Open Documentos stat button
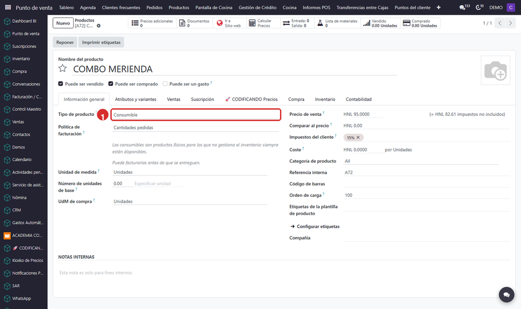The image size is (521, 309). 194,23
